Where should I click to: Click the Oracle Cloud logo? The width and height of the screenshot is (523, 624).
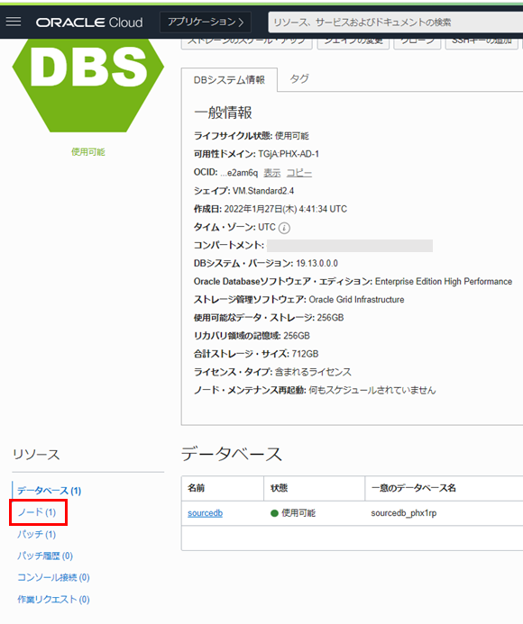coord(89,23)
